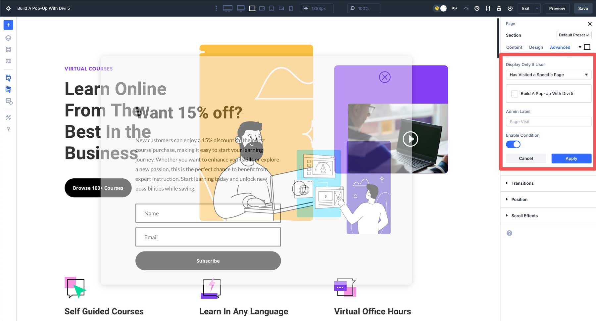Screen dimensions: 596x321
Task: Click the help question mark icon
Action: click(8, 129)
